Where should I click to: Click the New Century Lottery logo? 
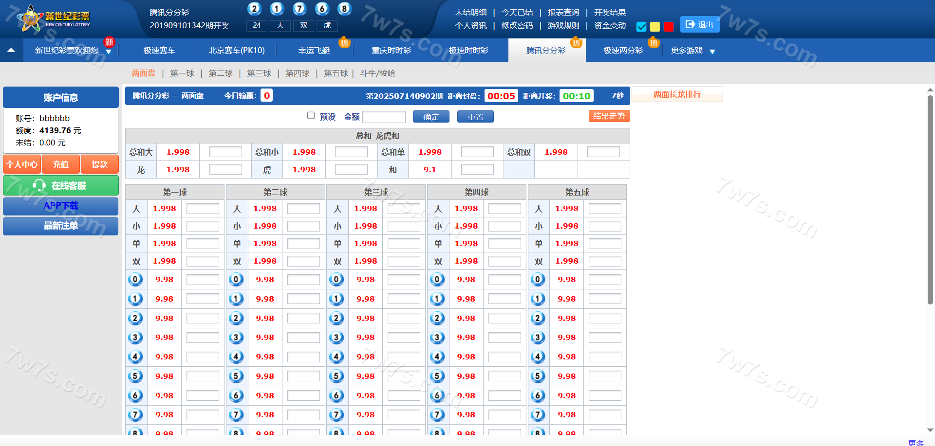click(54, 18)
